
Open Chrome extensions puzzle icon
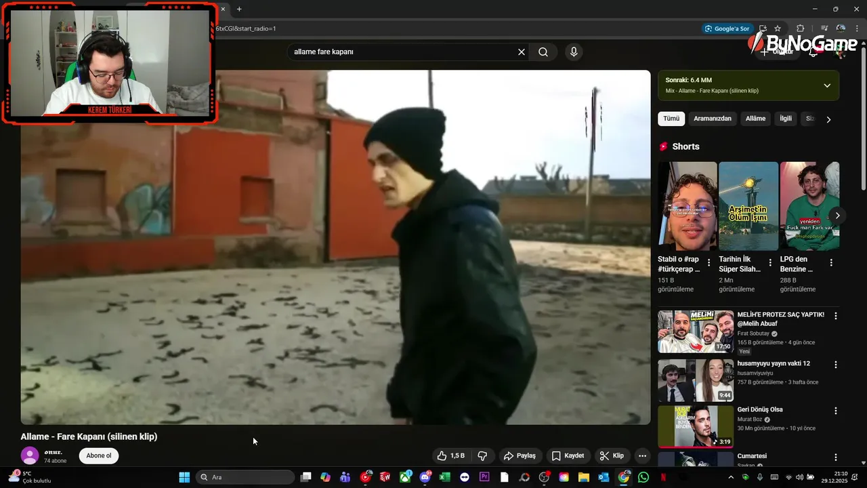(x=801, y=28)
